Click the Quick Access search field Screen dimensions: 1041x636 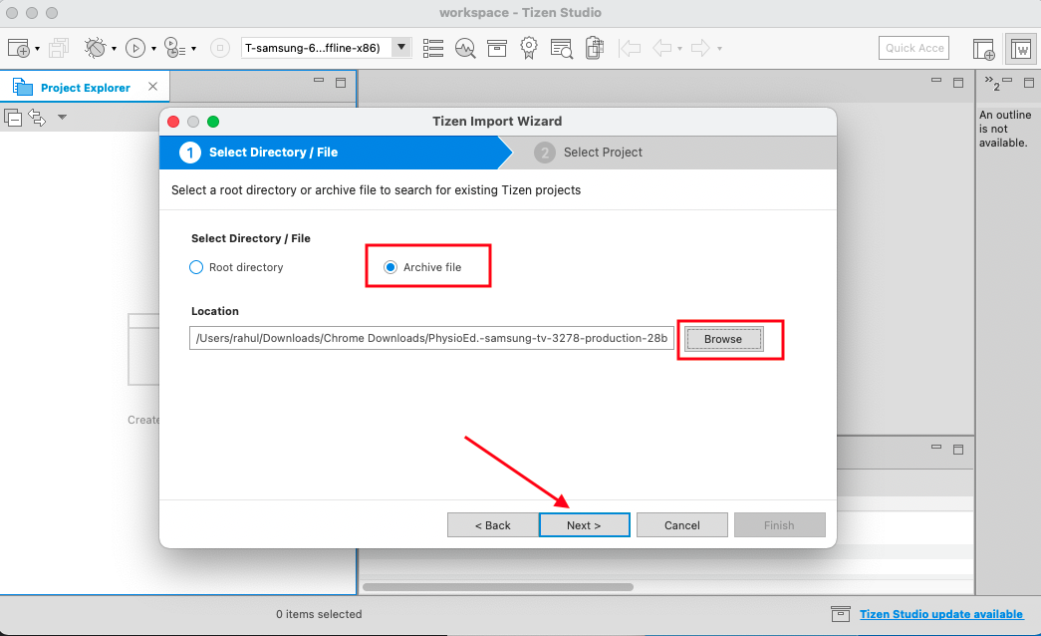(x=914, y=48)
